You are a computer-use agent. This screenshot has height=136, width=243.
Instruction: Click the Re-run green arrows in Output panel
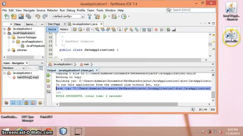49,75
